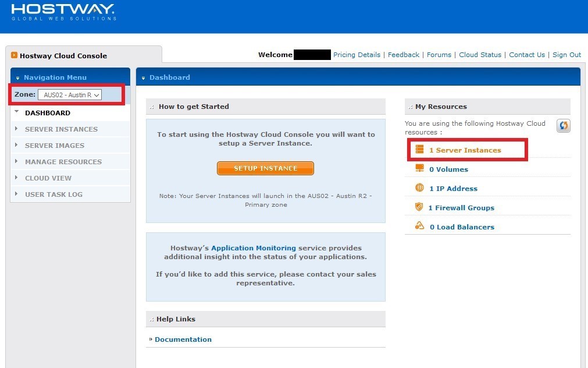Image resolution: width=588 pixels, height=368 pixels.
Task: Collapse the Navigation Menu panel arrow
Action: point(17,77)
